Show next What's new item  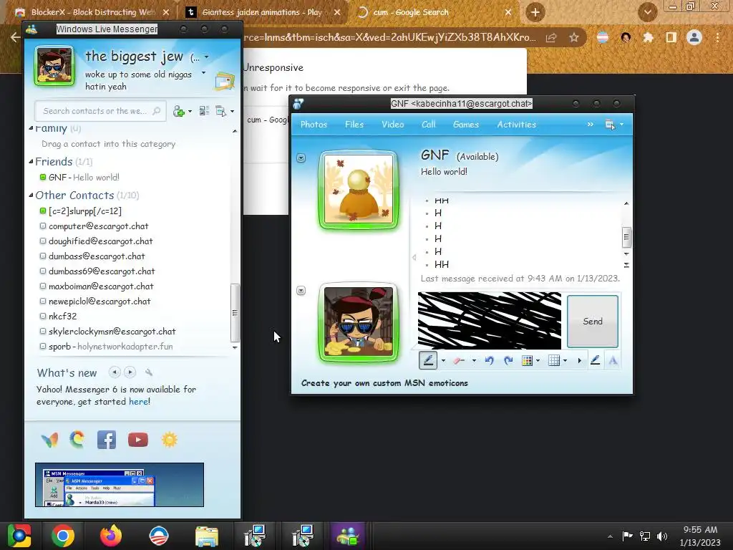pos(130,372)
